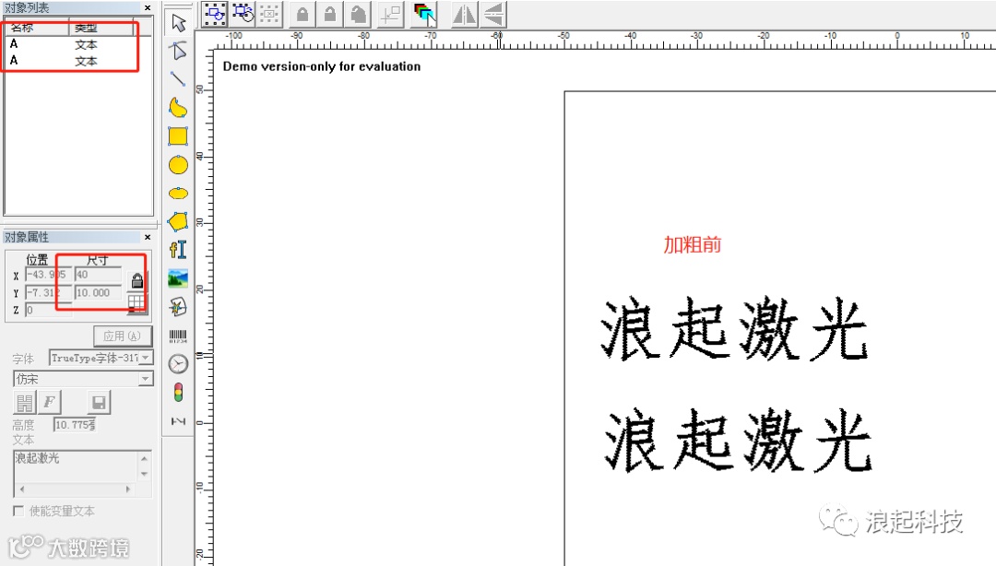The width and height of the screenshot is (996, 566).
Task: Select the upper 浪起激光 text on canvas
Action: [x=734, y=329]
